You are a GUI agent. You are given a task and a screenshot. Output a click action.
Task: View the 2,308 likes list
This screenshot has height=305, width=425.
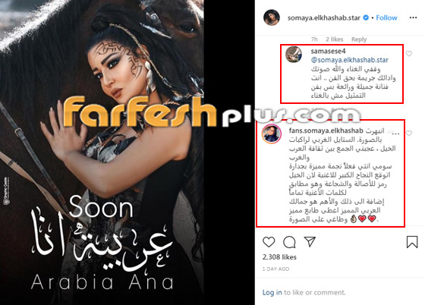tap(279, 257)
